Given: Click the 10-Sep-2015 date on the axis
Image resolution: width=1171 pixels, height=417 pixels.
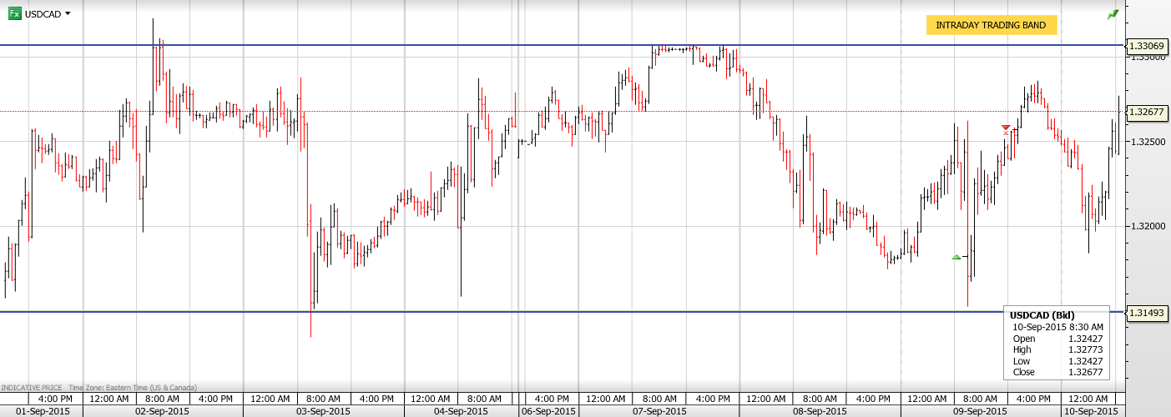Looking at the screenshot, I should (x=1090, y=411).
